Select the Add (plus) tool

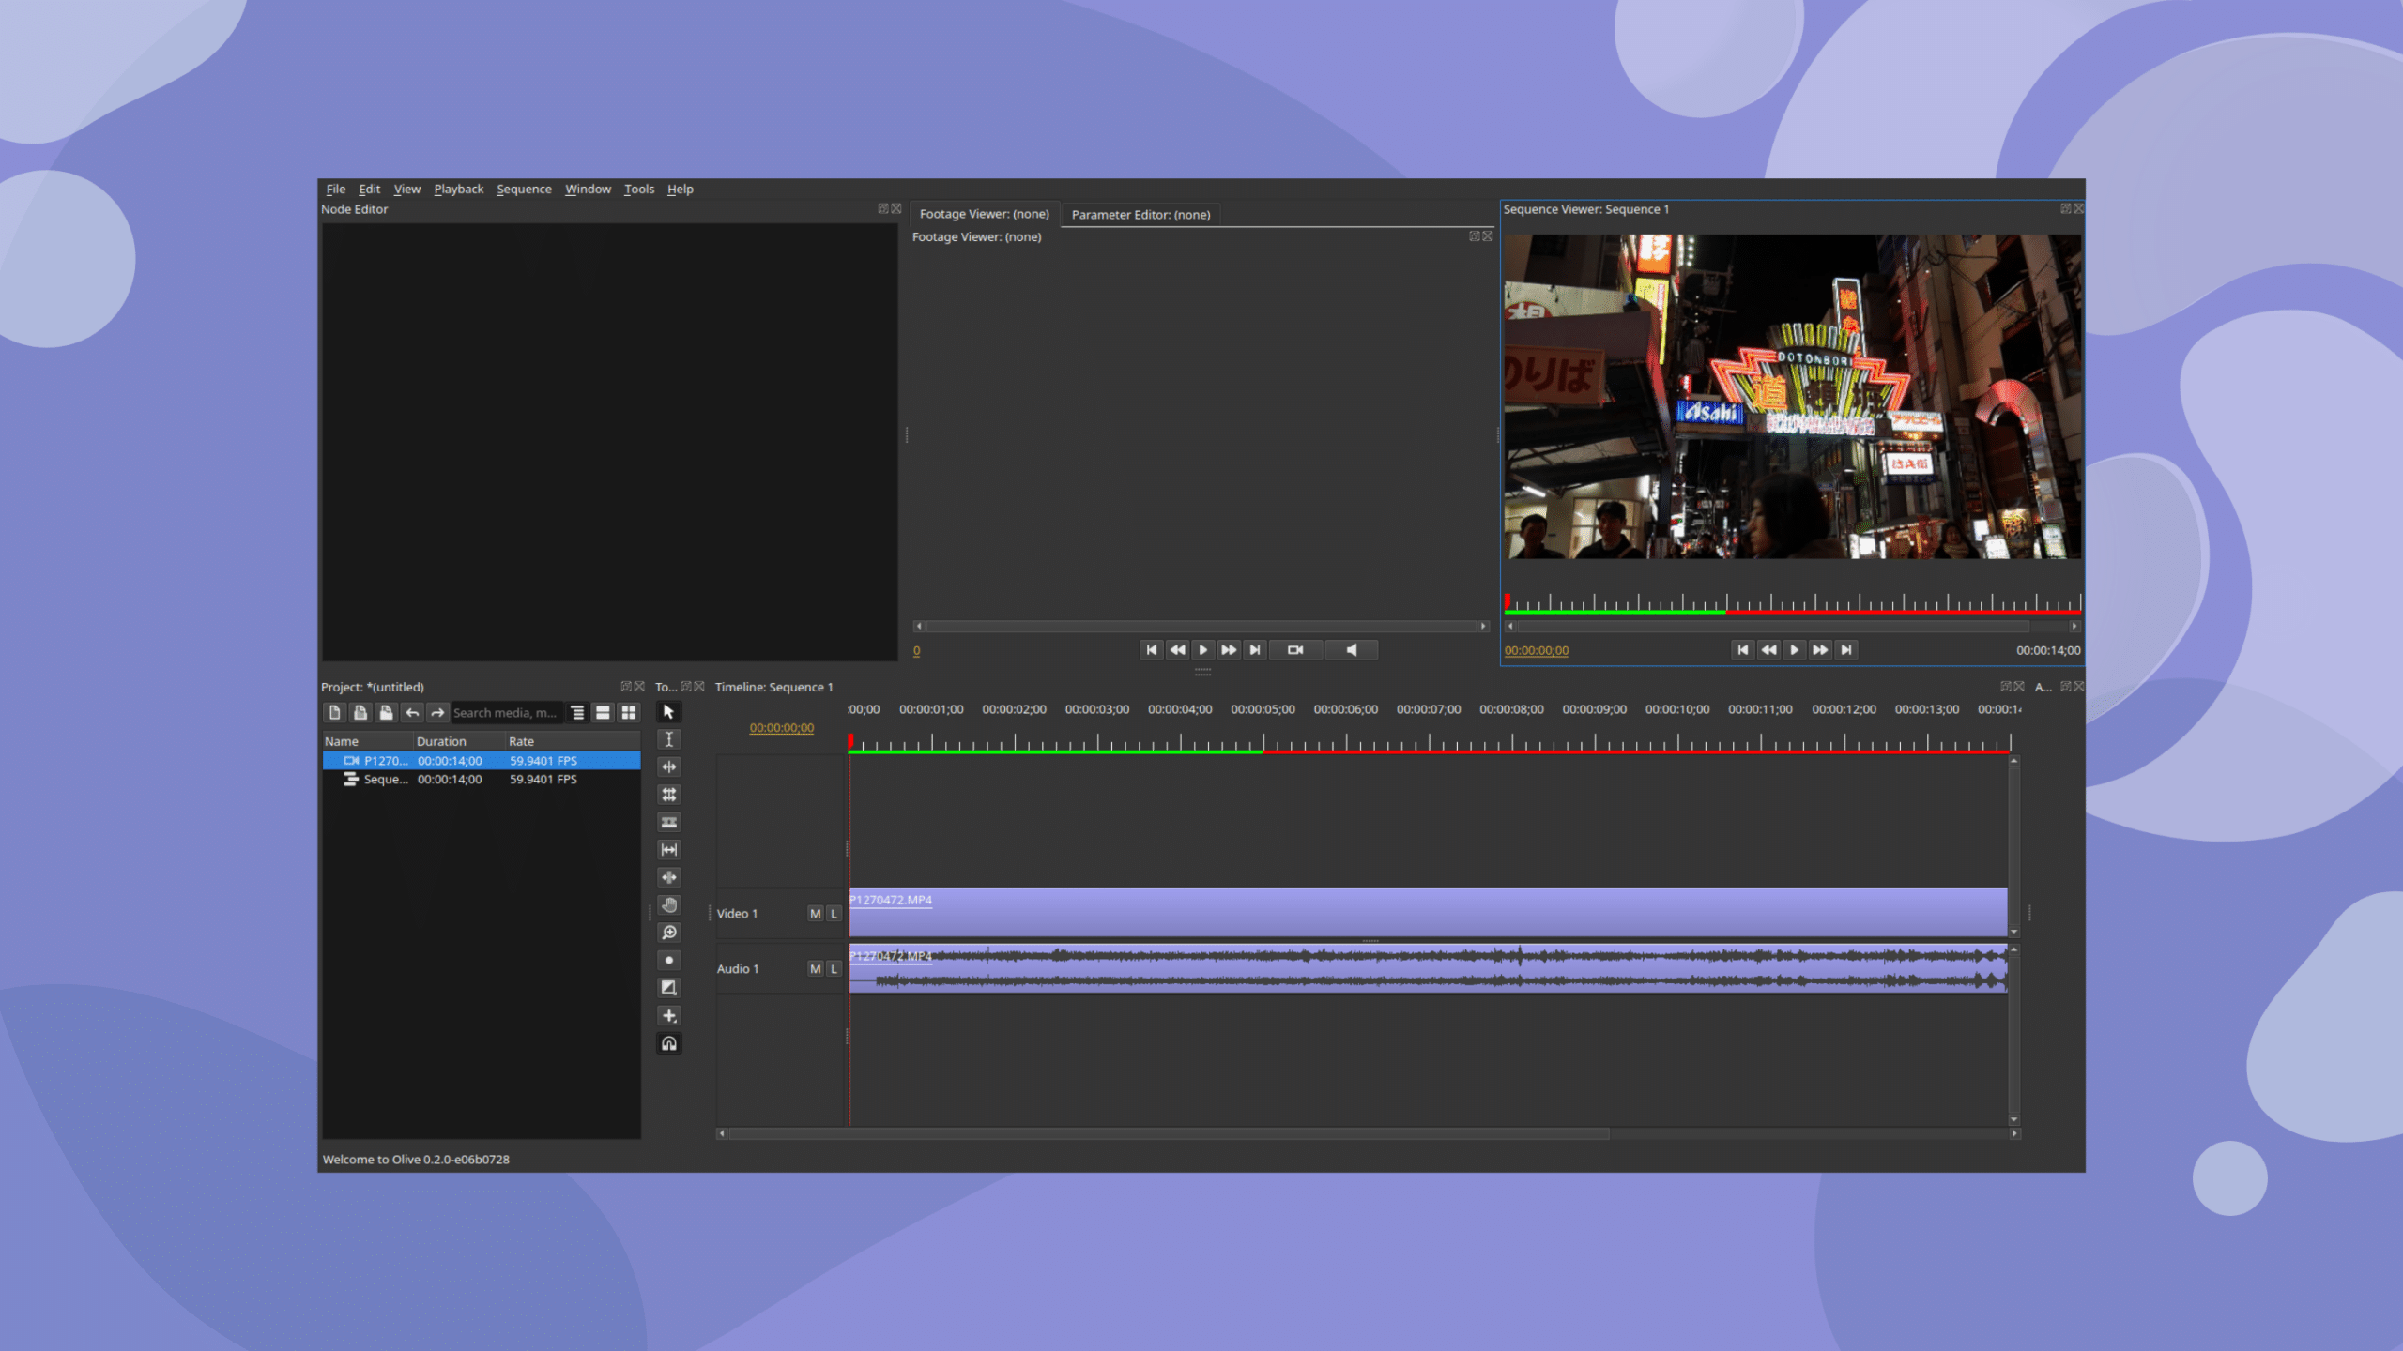[668, 1015]
